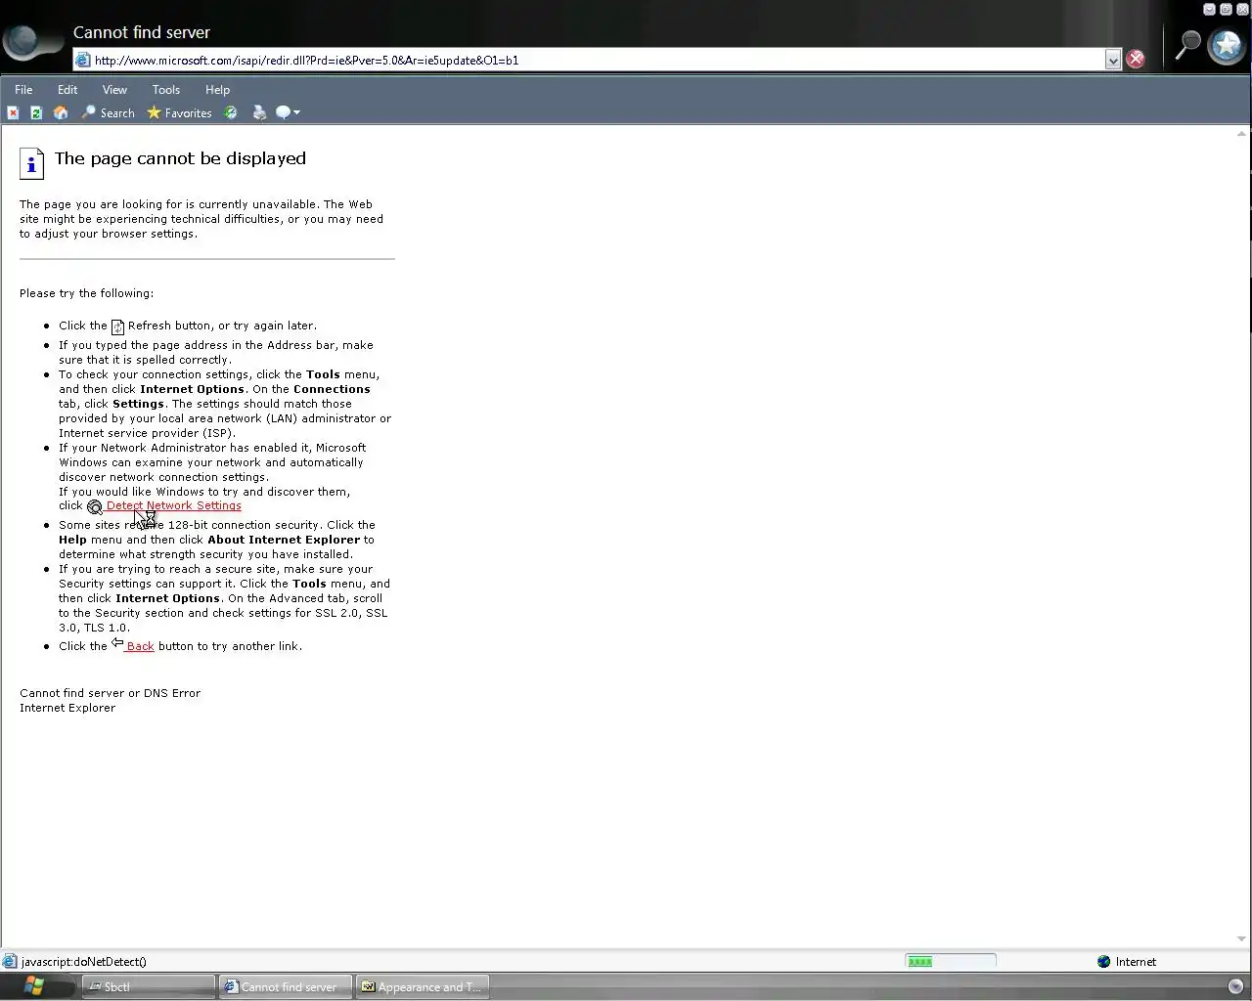Screen dimensions: 1252x1001
Task: Go to the Home page icon
Action: click(x=61, y=113)
